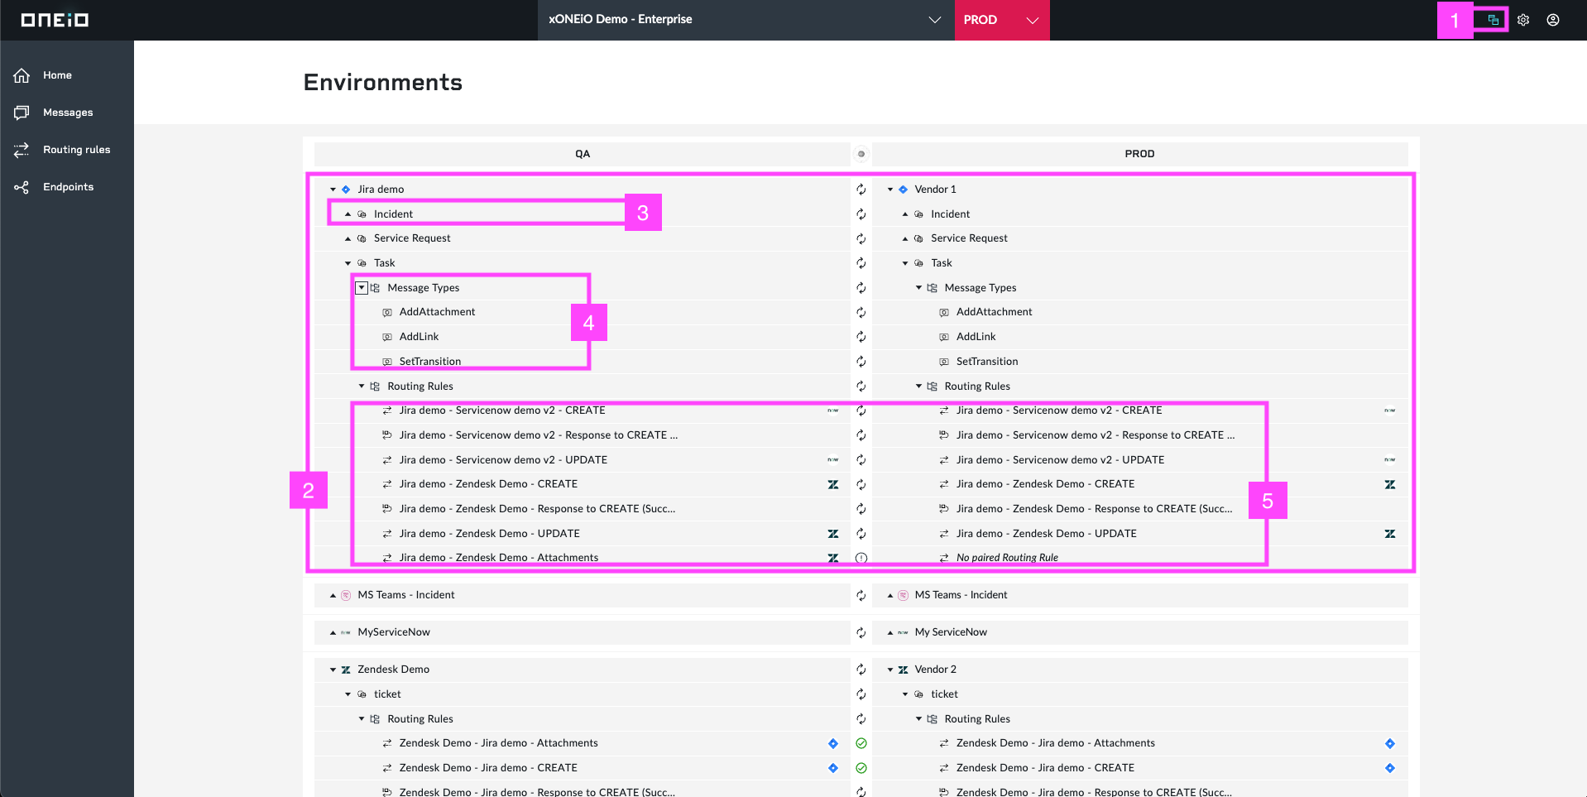Open PROD rule Zendesk Demo - Jira demo - Attachments

(1056, 743)
